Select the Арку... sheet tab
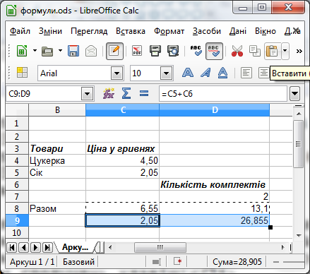 pos(75,247)
